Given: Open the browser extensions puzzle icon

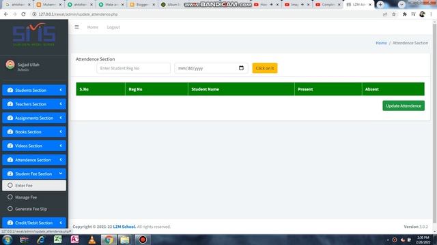Looking at the screenshot, I should [404, 14].
